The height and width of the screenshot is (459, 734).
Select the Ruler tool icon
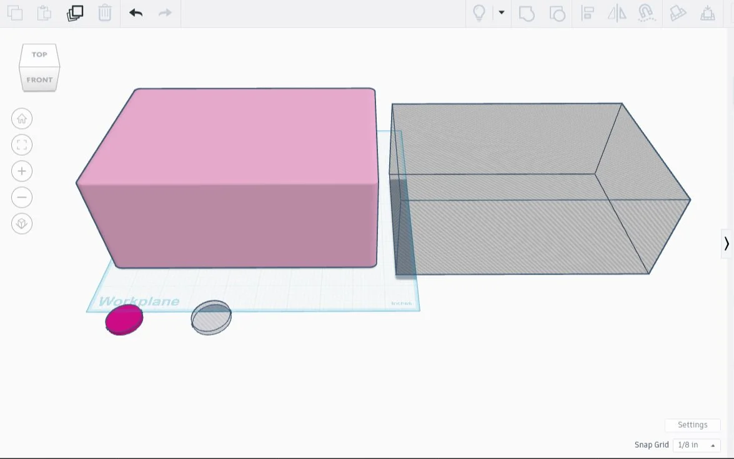coord(708,13)
